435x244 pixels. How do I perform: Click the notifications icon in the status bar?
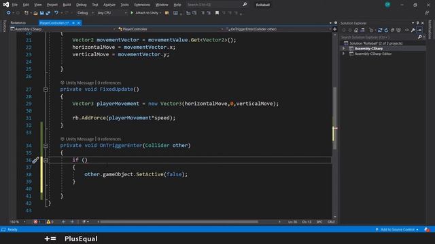(x=427, y=230)
